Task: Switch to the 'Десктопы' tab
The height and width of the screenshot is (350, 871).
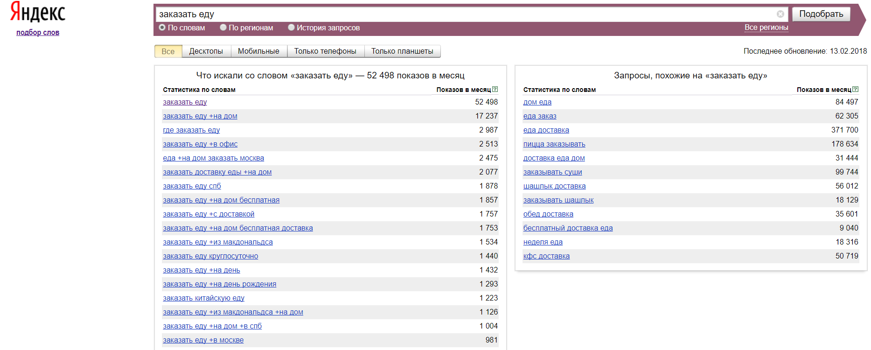Action: [x=206, y=51]
